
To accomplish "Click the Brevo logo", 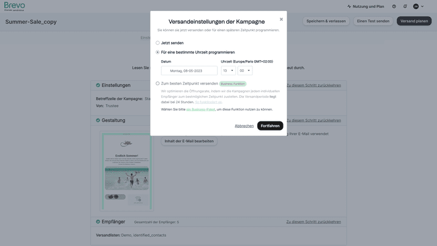I will [15, 7].
